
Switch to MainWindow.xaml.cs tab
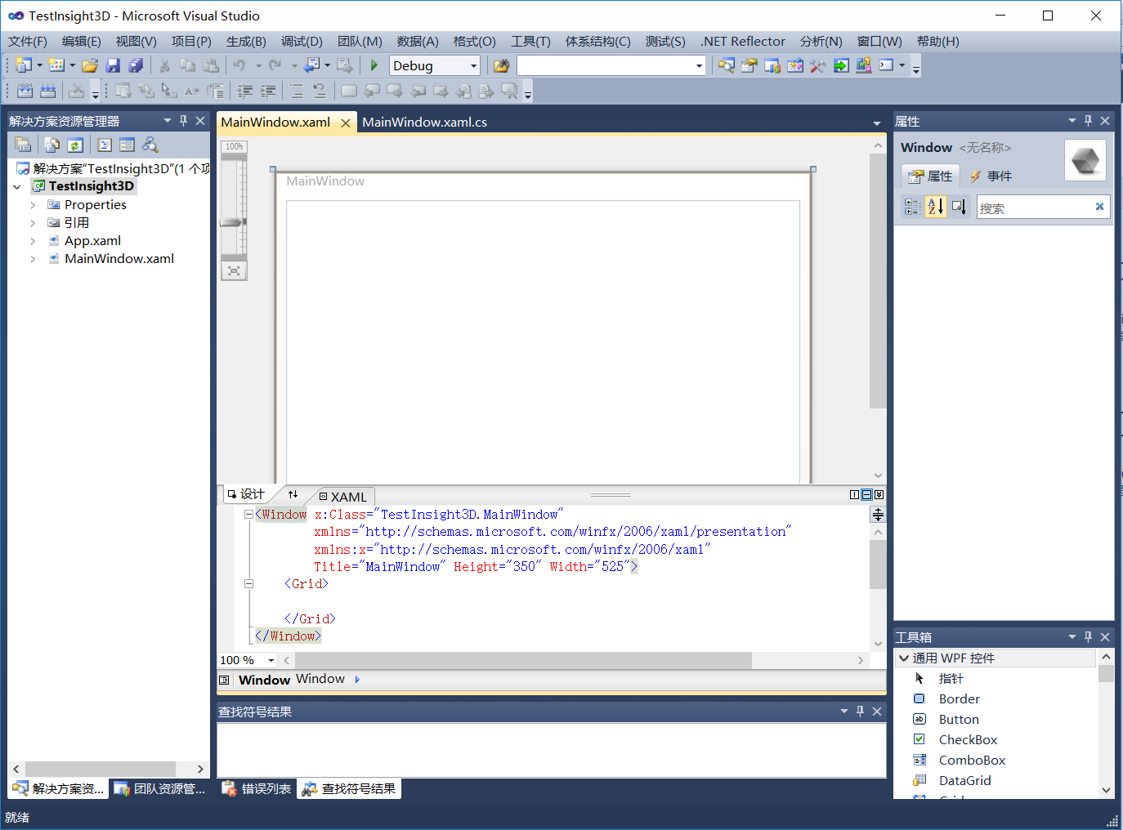424,123
